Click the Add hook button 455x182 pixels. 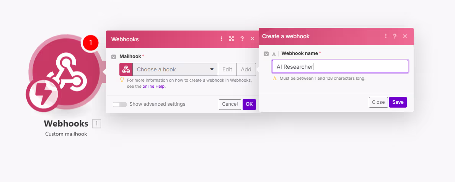pos(246,69)
